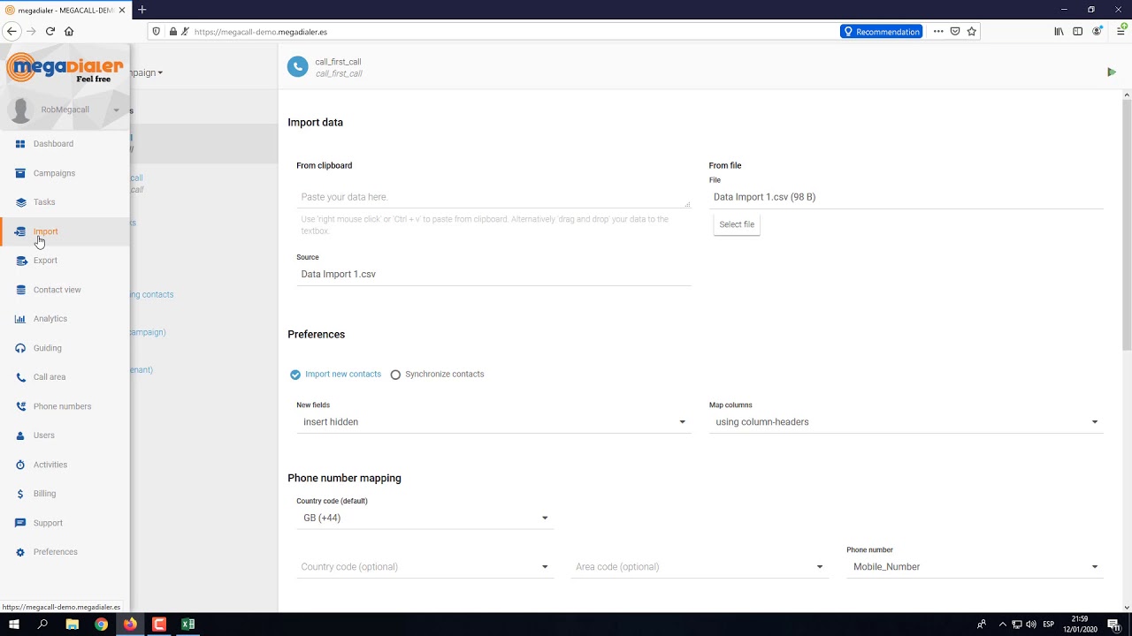This screenshot has width=1132, height=636.
Task: Click the Select file button
Action: coord(737,224)
